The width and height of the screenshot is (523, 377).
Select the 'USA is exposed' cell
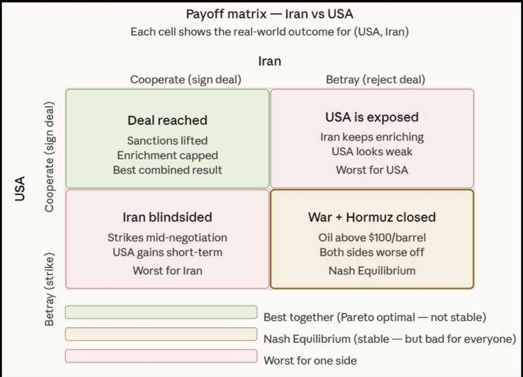pyautogui.click(x=372, y=138)
